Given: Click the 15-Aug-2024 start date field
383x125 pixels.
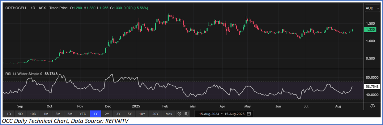Looking at the screenshot, I should (x=210, y=114).
